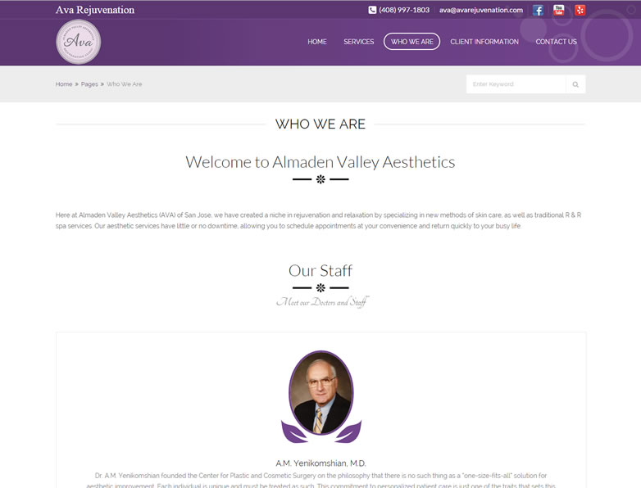The image size is (641, 488).
Task: Click the magnifier search icon
Action: [x=575, y=84]
